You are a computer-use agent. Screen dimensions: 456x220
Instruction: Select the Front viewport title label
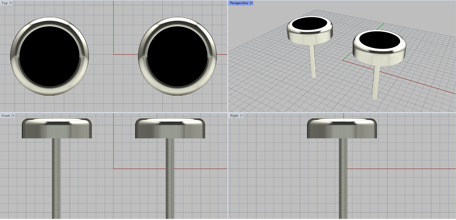click(x=6, y=116)
